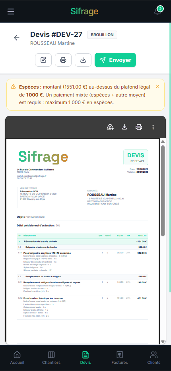Viewport: 171px width, 371px height.
Task: Open the hamburger menu
Action: click(11, 12)
